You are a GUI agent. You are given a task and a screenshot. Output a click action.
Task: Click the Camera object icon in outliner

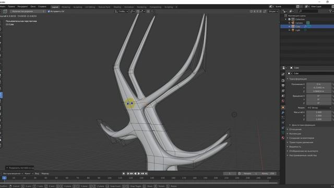[x=293, y=23]
